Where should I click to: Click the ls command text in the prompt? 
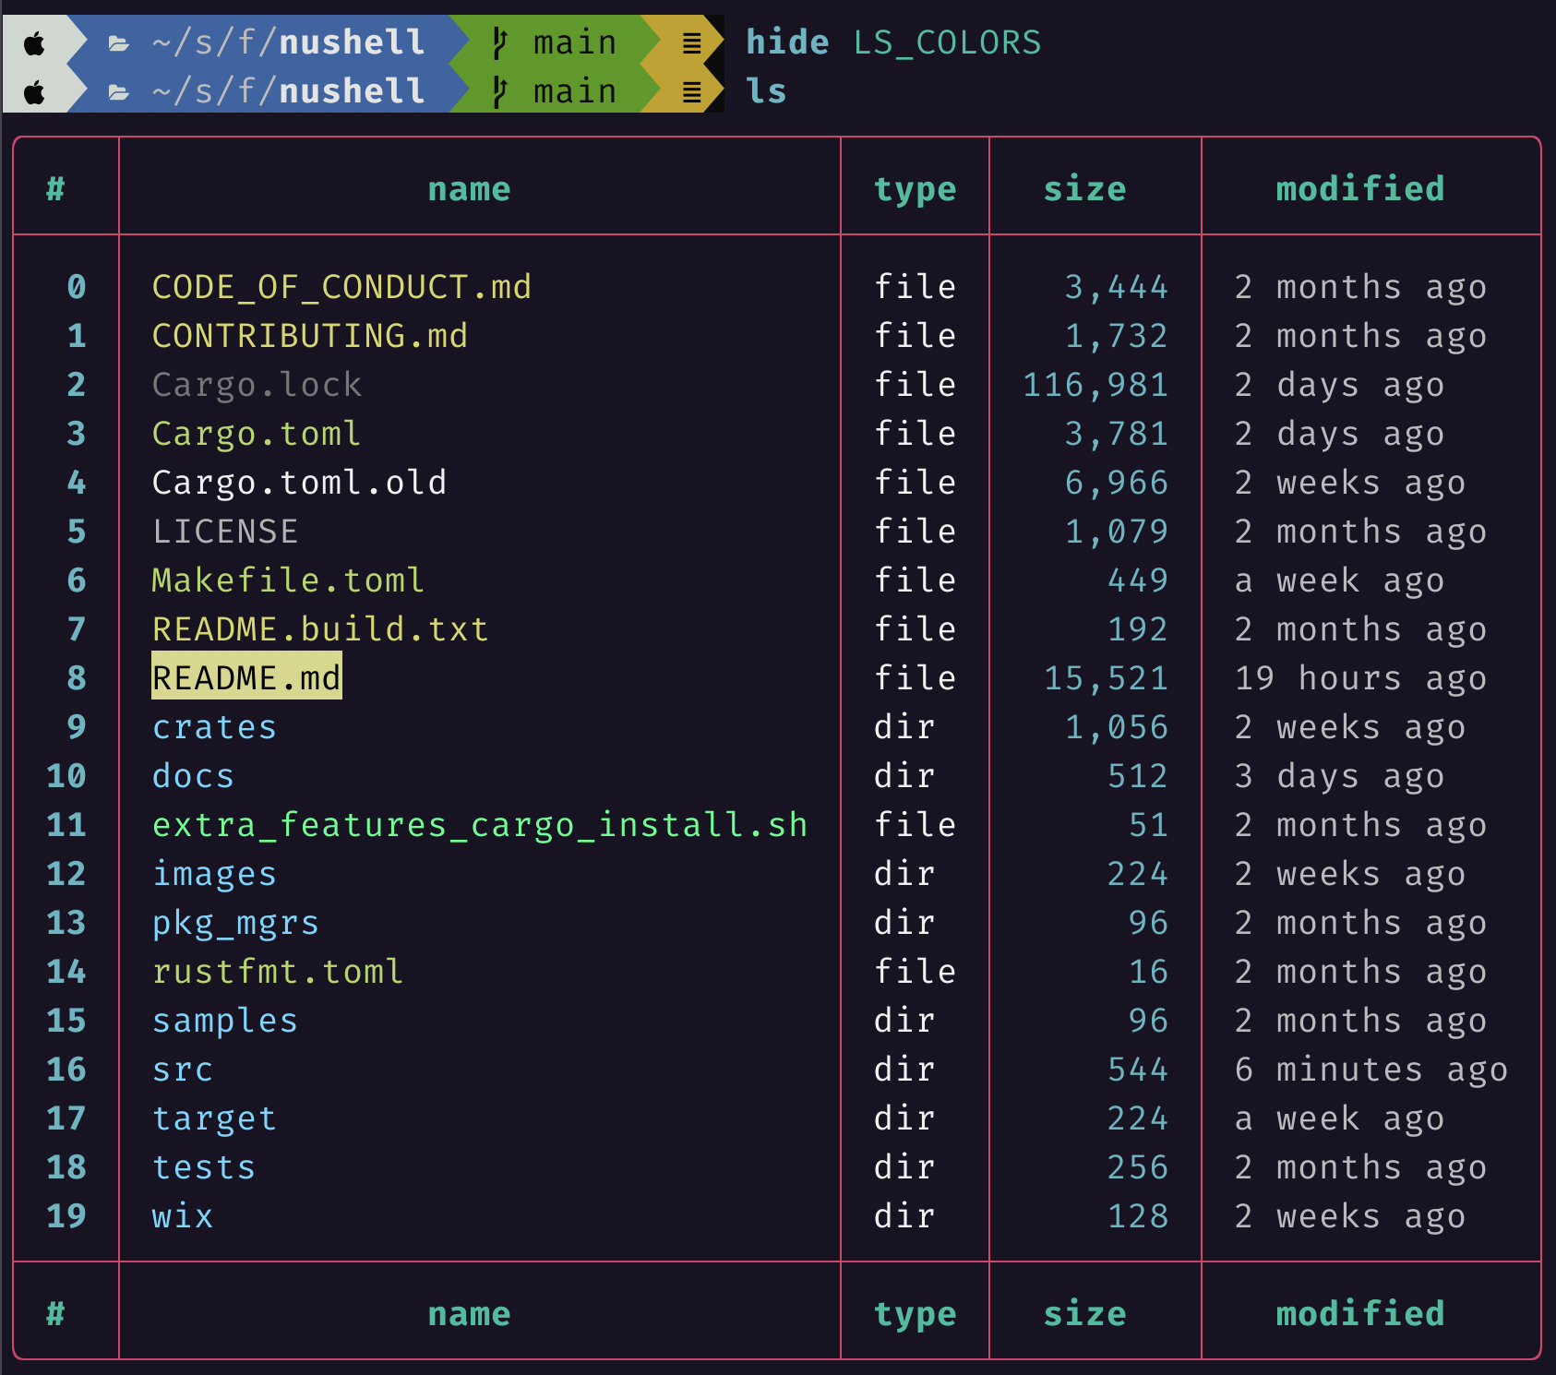point(767,90)
